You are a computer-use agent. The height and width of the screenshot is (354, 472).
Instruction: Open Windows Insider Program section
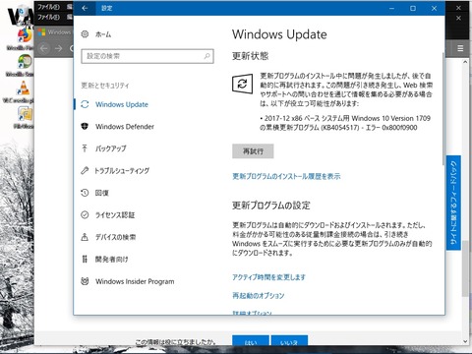click(135, 281)
